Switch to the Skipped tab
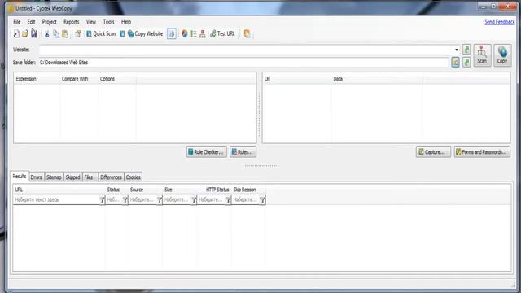Image resolution: width=521 pixels, height=293 pixels. (x=72, y=177)
